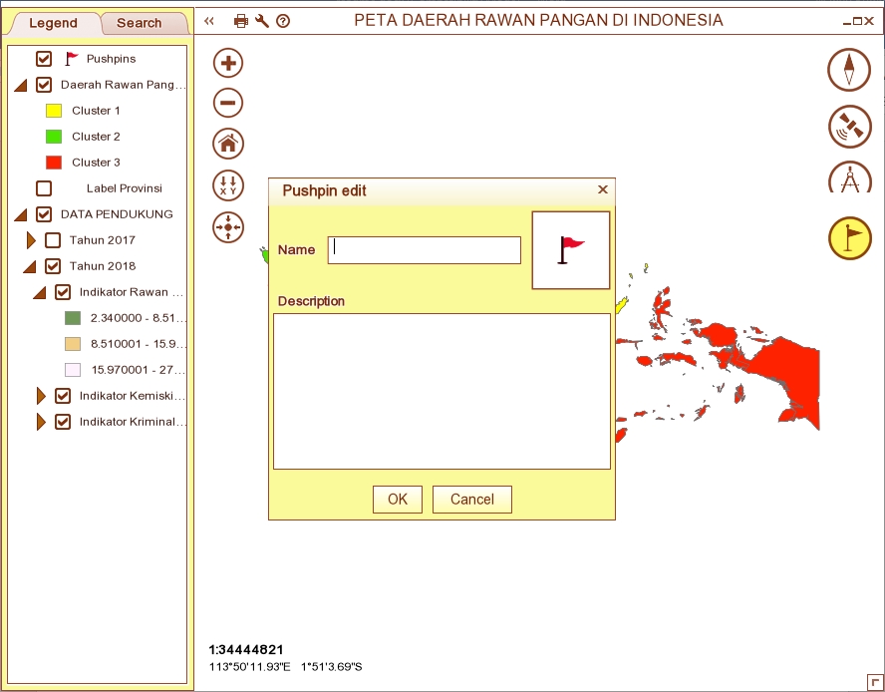Check the Tahun 2017 checkbox
Viewport: 885px width, 692px height.
point(53,240)
